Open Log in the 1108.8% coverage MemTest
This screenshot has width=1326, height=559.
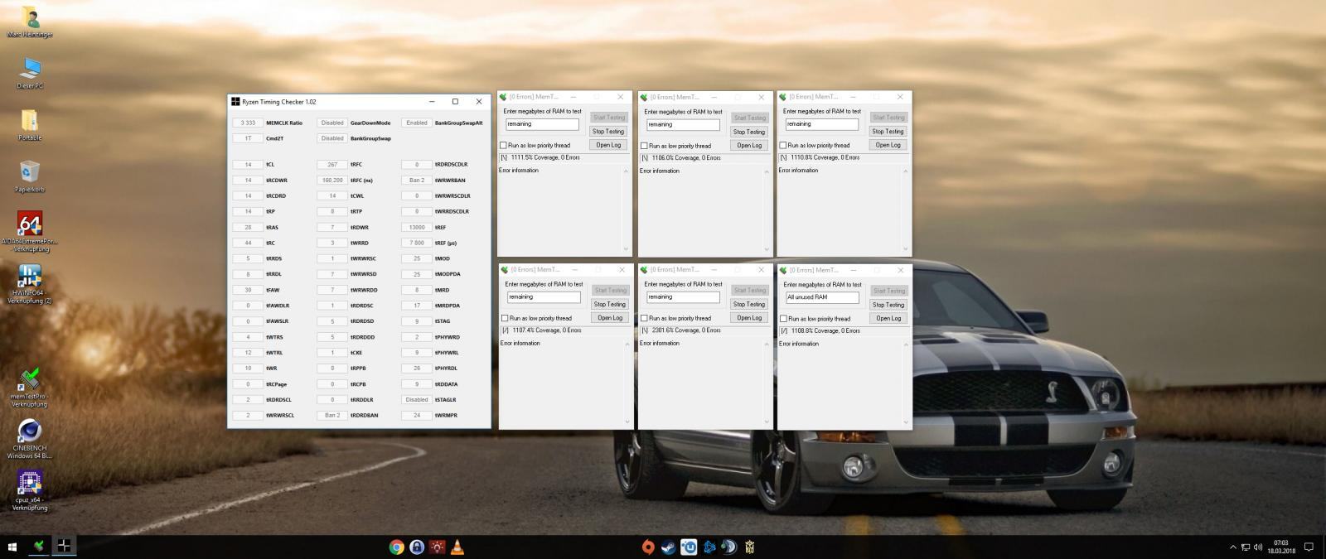click(888, 318)
